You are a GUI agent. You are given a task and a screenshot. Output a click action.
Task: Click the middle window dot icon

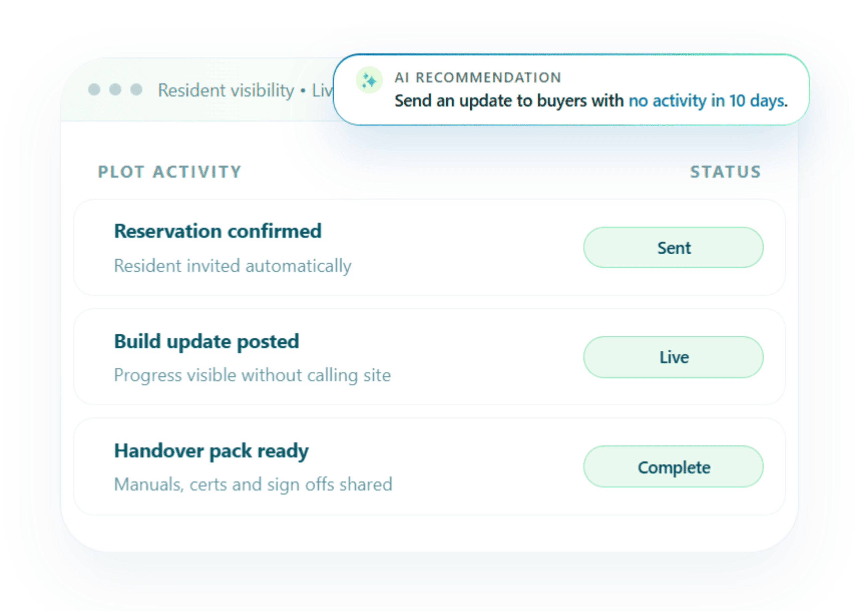coord(115,89)
